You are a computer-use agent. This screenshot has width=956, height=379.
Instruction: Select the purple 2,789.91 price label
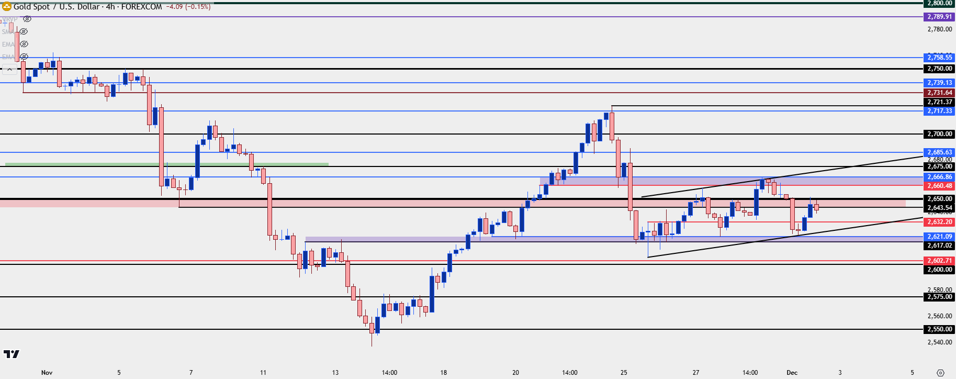click(940, 17)
